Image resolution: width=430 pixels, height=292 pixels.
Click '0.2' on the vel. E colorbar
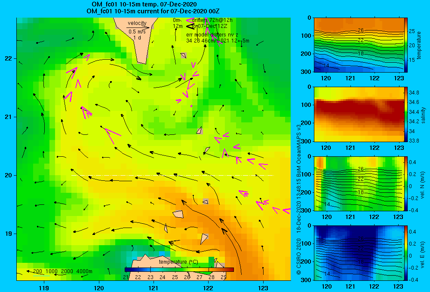412,244
